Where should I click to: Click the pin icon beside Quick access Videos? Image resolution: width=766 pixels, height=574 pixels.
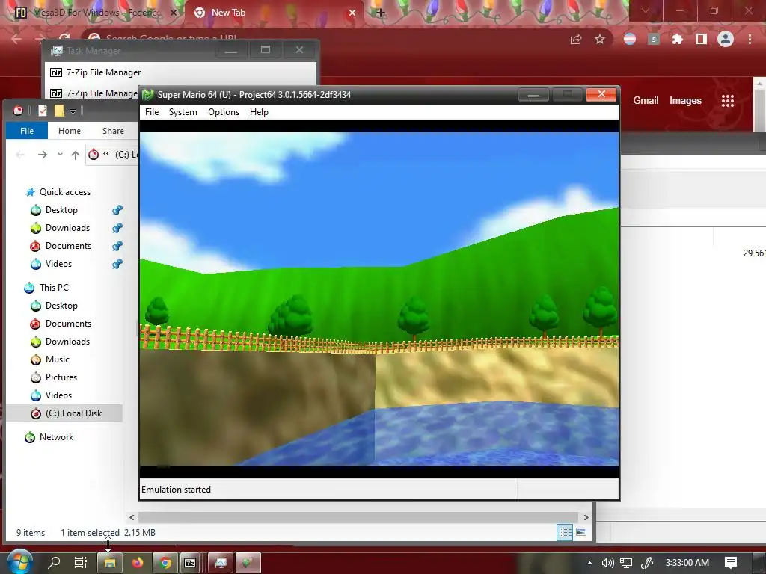tap(117, 264)
